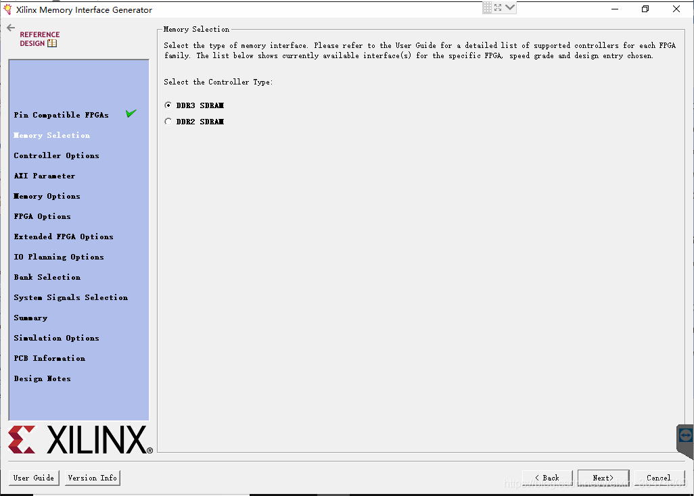The width and height of the screenshot is (694, 496).
Task: Open the Controller Options step
Action: [x=56, y=155]
